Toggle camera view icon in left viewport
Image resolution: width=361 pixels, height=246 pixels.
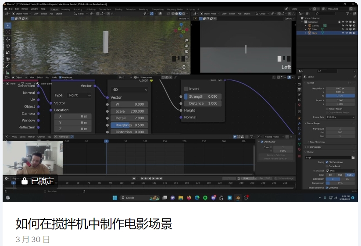click(x=186, y=52)
